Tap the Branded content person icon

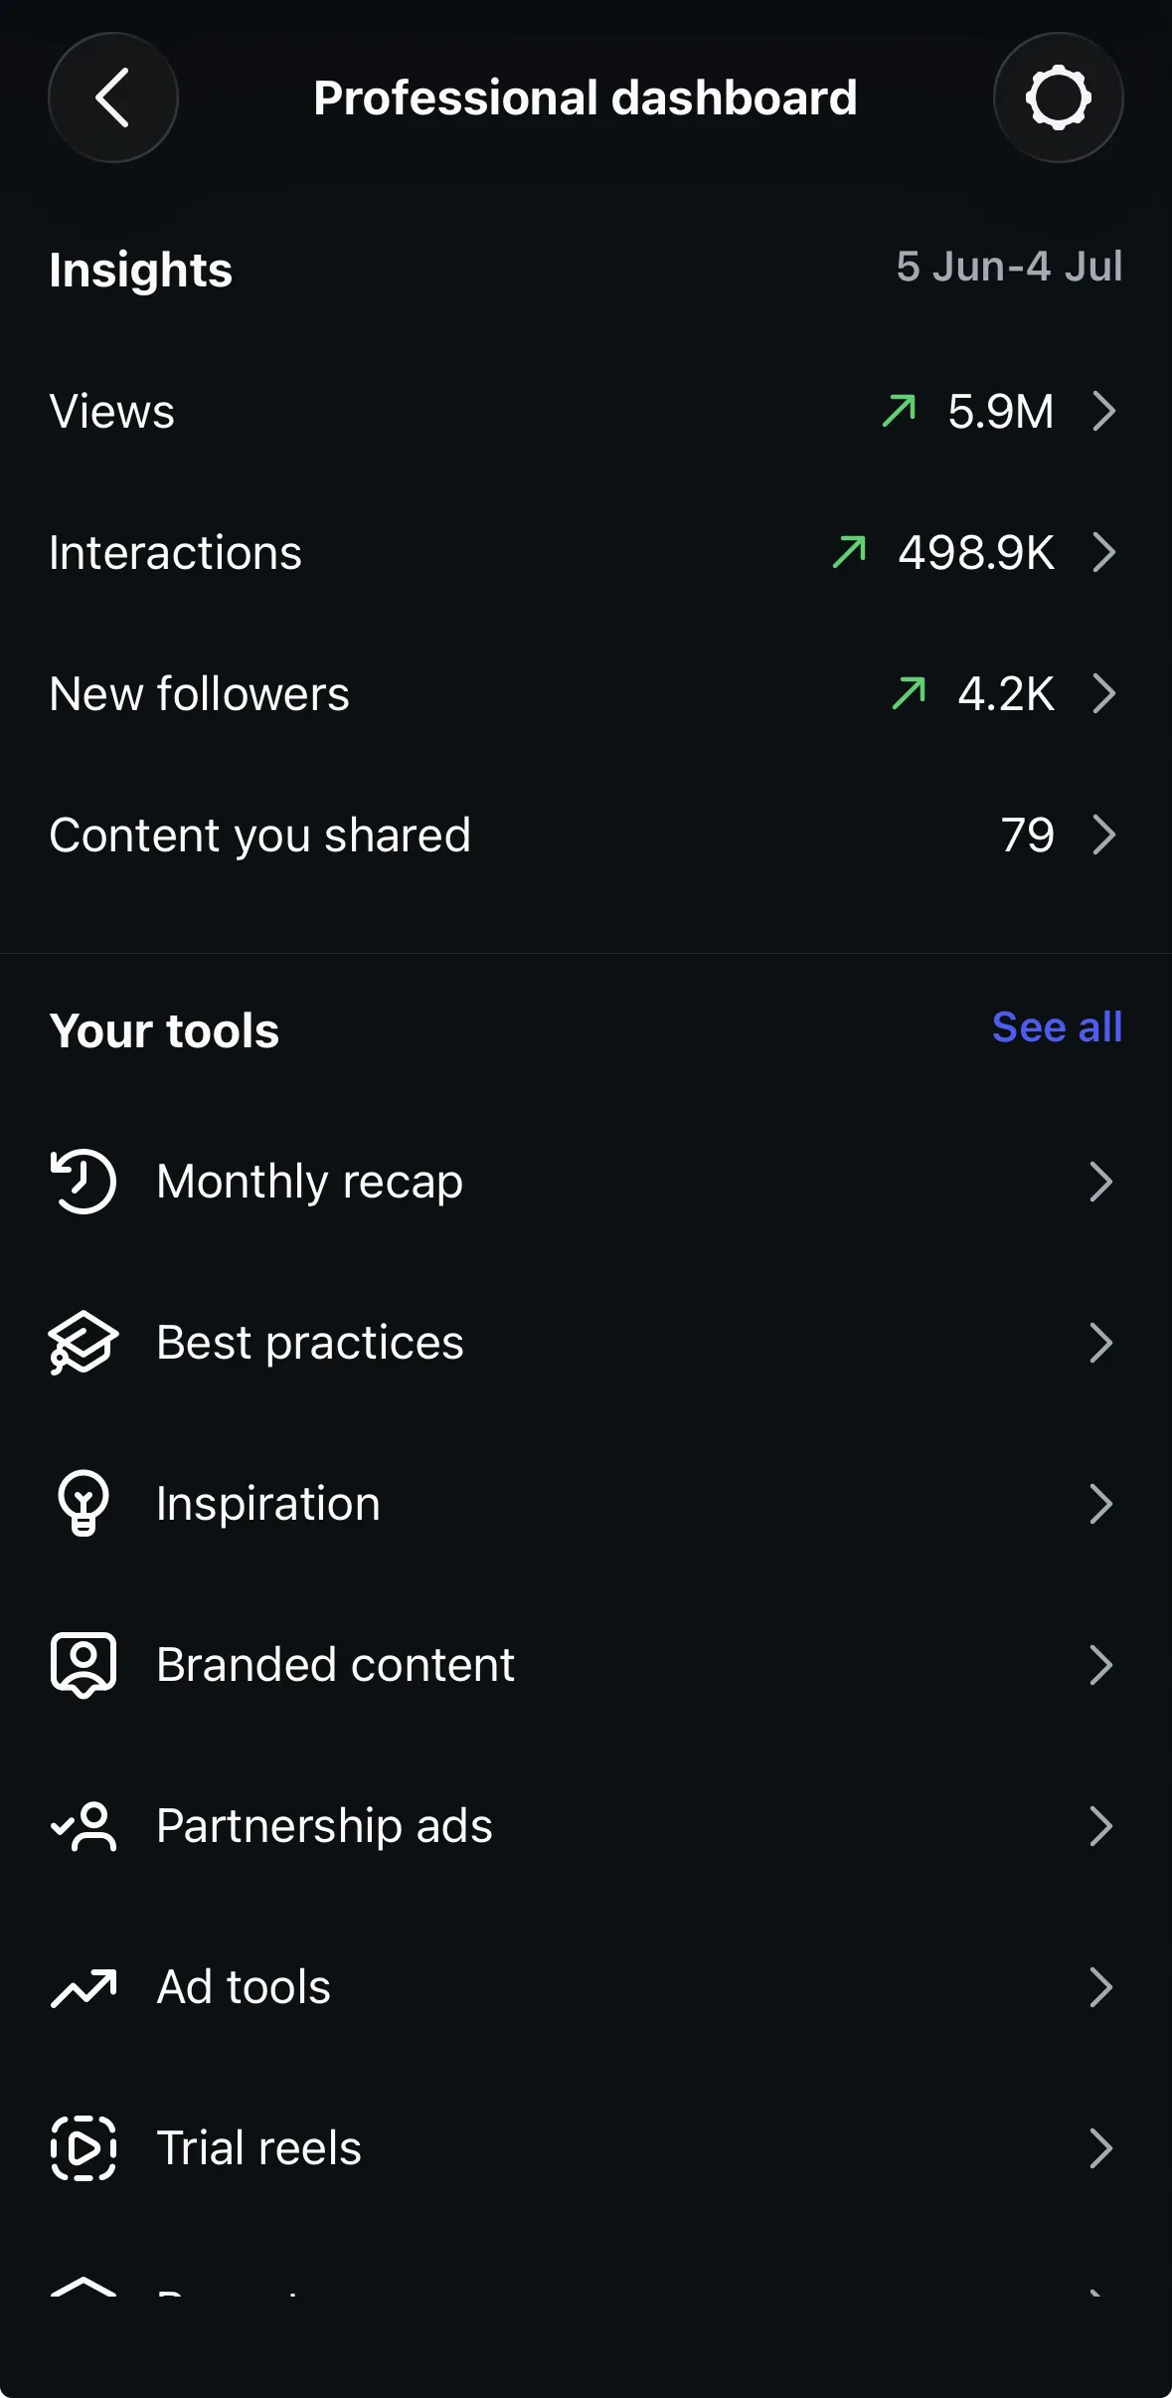coord(84,1664)
